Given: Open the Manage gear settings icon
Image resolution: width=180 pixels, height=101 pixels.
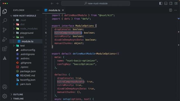Looking at the screenshot, I should 4,96.
